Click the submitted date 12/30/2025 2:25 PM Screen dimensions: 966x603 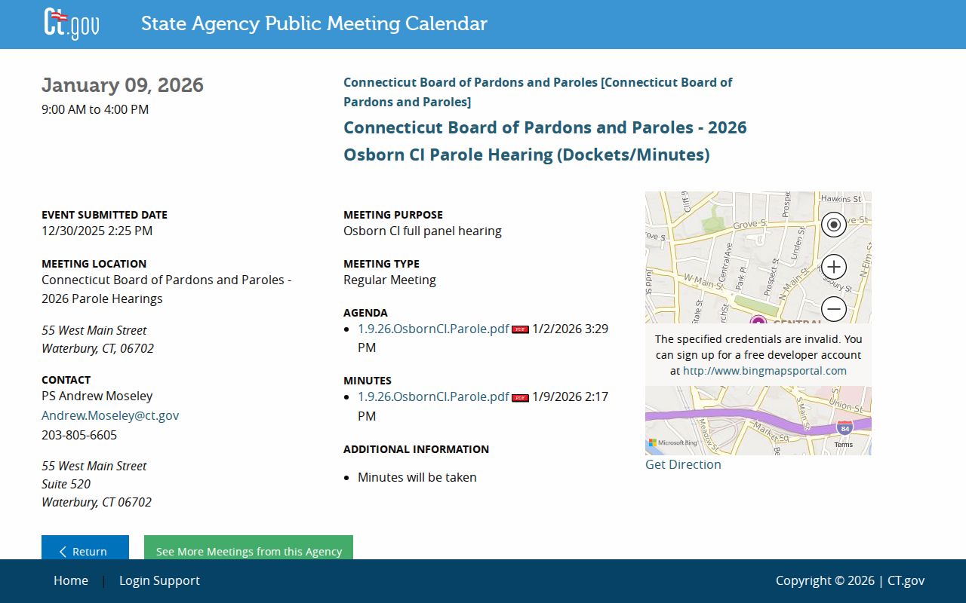click(x=97, y=231)
